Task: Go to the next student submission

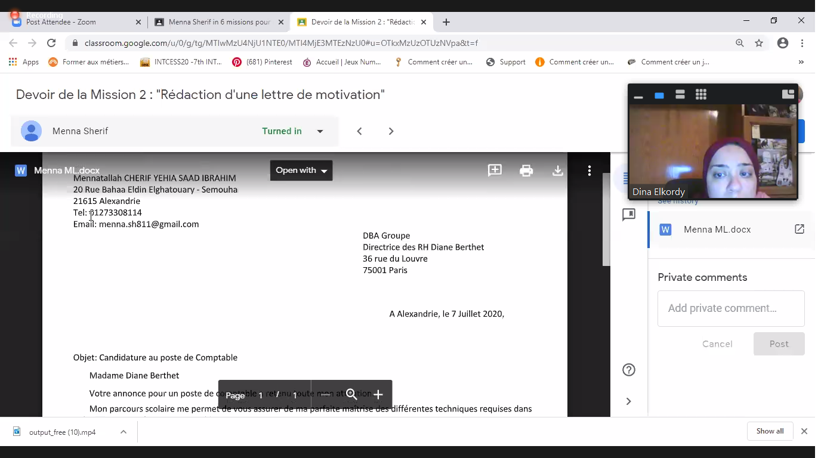Action: tap(391, 131)
